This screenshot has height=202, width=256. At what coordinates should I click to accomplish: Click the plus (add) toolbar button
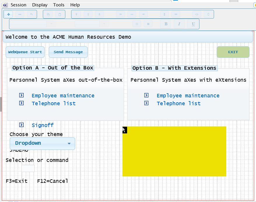[x=8, y=14]
